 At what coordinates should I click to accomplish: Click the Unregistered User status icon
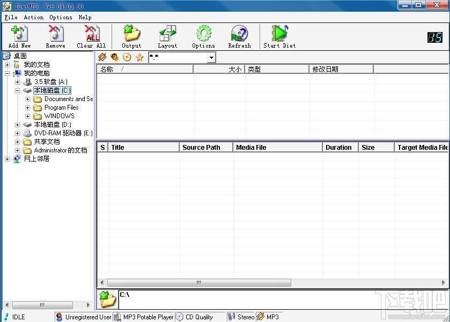coord(60,317)
